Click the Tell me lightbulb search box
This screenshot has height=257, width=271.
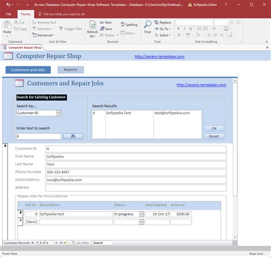[61, 14]
